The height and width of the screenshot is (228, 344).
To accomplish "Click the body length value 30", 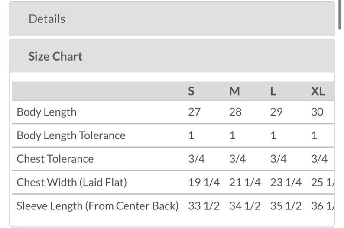I will [x=317, y=112].
